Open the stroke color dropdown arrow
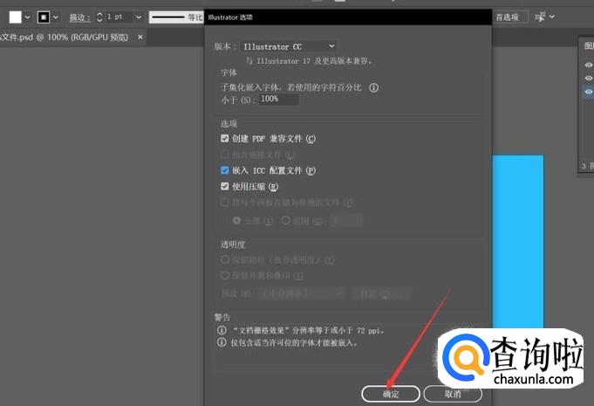The height and width of the screenshot is (406, 594). coord(56,17)
